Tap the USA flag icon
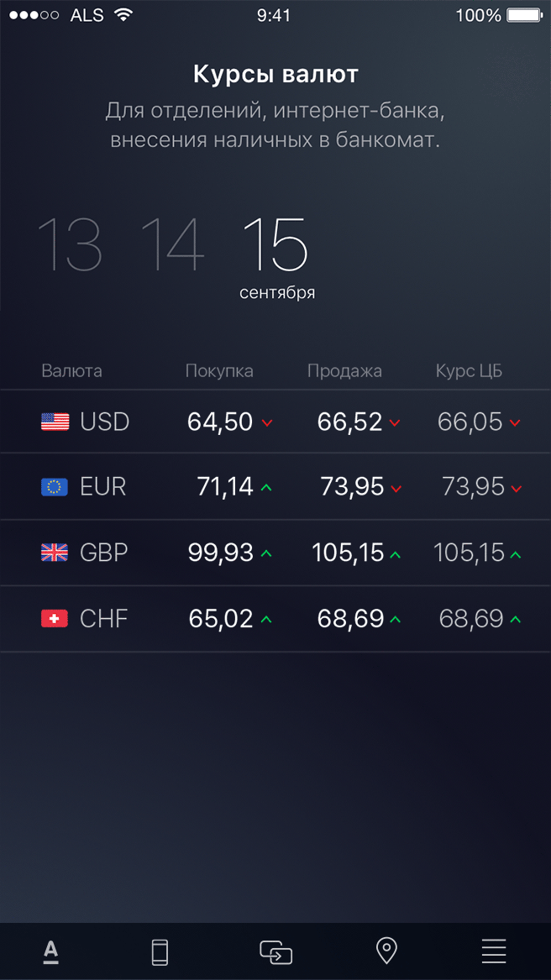This screenshot has width=551, height=980. 55,422
